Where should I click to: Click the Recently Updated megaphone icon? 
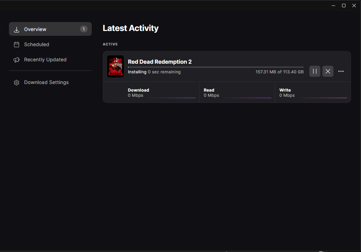[17, 60]
